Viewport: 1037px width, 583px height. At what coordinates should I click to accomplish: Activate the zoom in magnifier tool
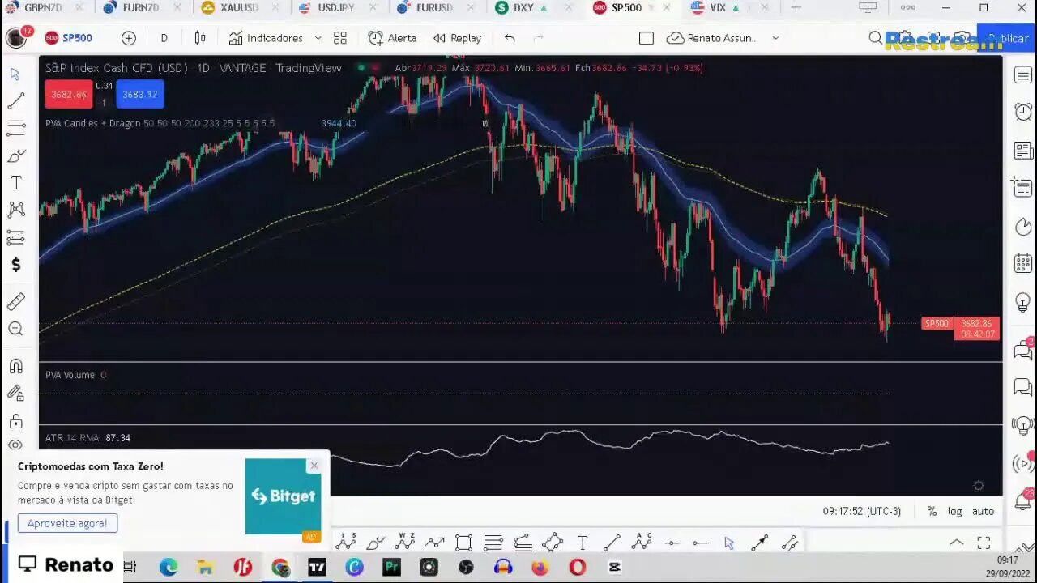pos(15,329)
